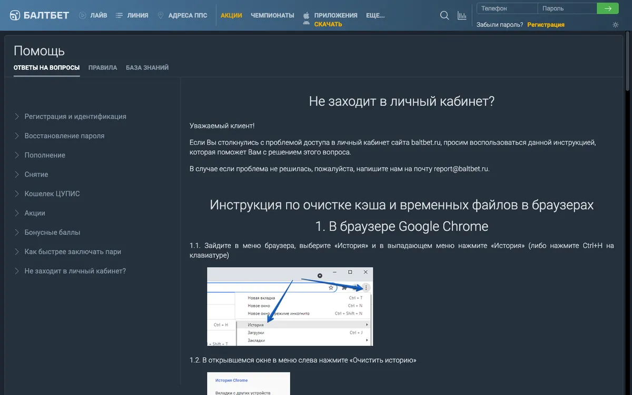Expand Восстановление пароля section
Screen dimensions: 632x395
click(x=64, y=136)
